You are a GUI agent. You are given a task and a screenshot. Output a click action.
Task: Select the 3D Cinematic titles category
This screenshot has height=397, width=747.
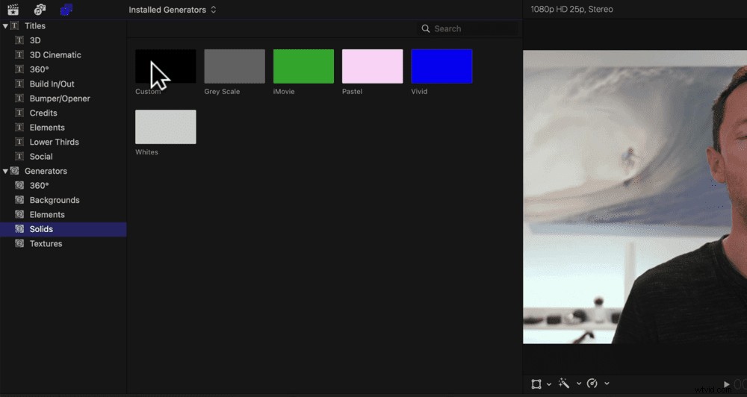tap(55, 54)
